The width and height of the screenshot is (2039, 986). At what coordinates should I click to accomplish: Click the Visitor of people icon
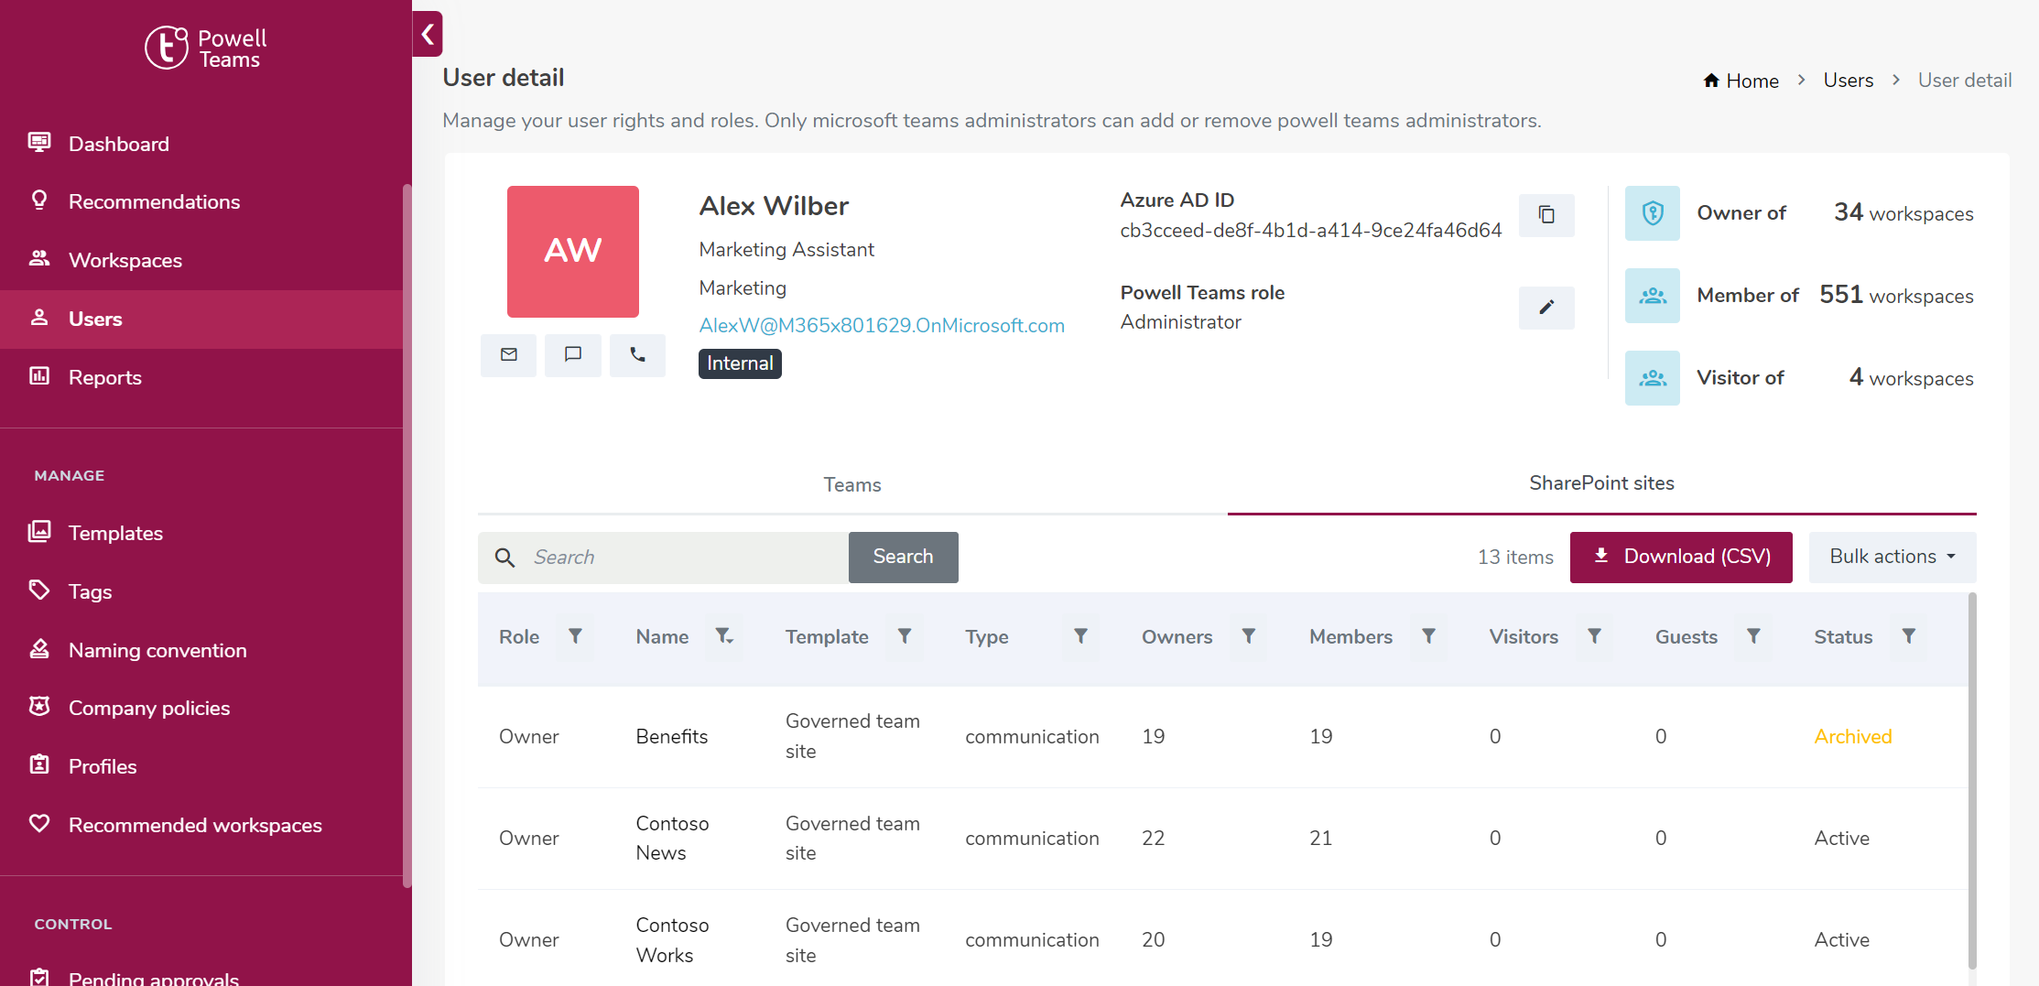1653,378
